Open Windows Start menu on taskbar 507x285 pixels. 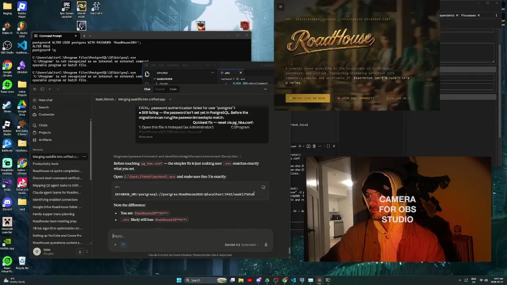coord(179,280)
